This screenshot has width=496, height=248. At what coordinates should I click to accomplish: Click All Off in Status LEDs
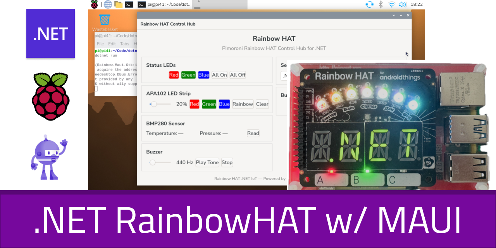[238, 75]
